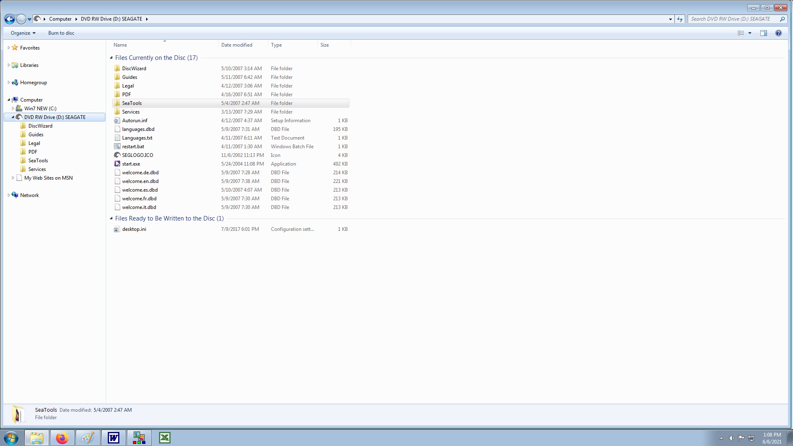Collapse Files Ready to Be Written group
This screenshot has height=446, width=793.
[x=111, y=218]
